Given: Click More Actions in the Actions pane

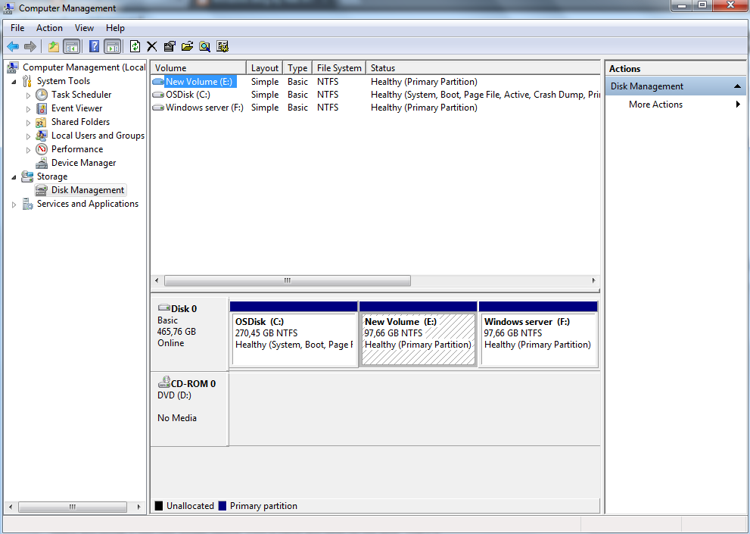Looking at the screenshot, I should click(655, 104).
